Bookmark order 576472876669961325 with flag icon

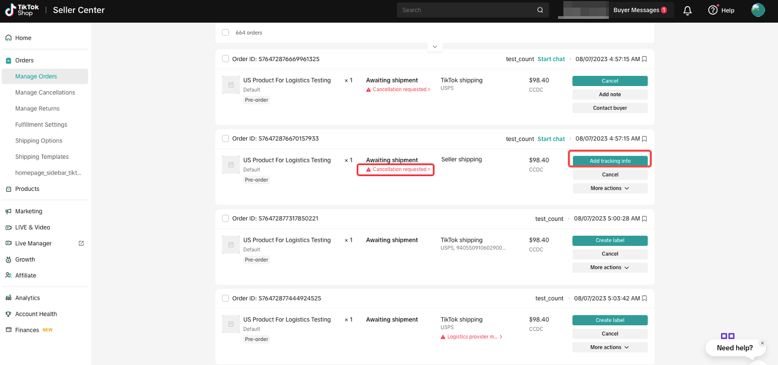click(x=645, y=59)
